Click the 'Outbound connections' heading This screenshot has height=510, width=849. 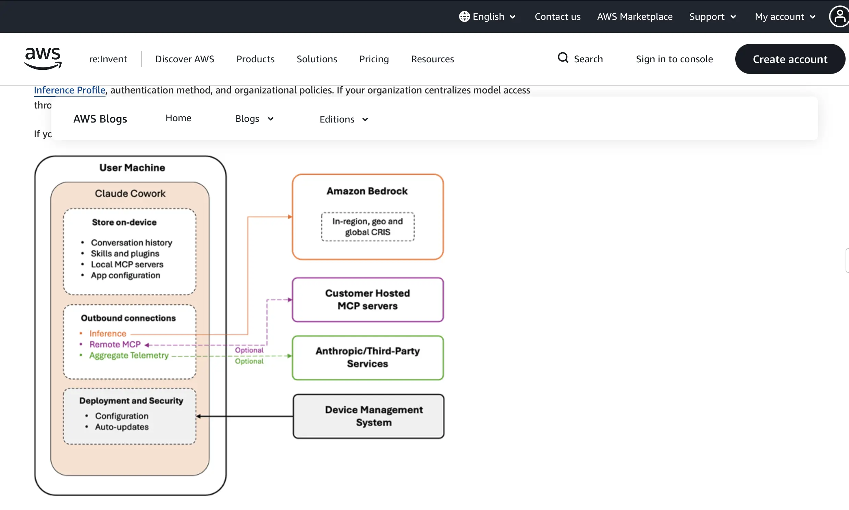pos(128,318)
